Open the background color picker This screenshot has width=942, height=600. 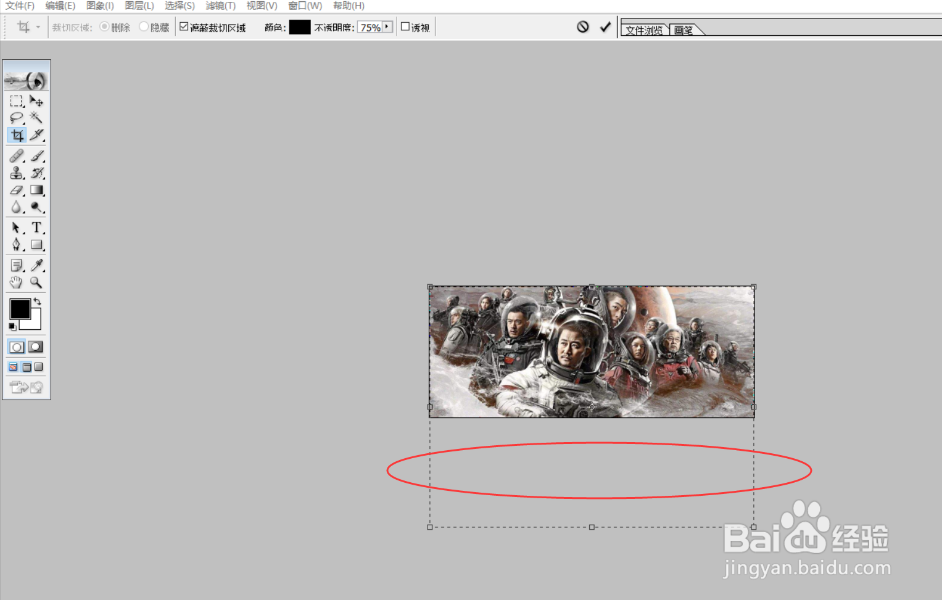click(36, 324)
